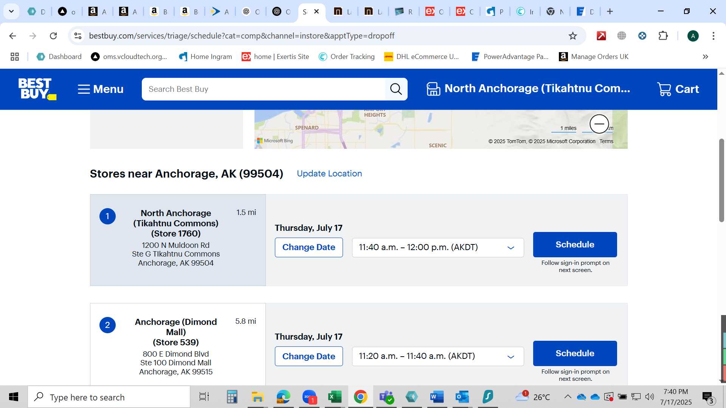Viewport: 726px width, 408px height.
Task: Open a new browser tab
Action: click(610, 11)
